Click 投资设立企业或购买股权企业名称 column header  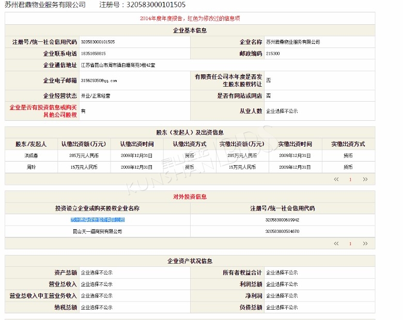tap(98, 209)
